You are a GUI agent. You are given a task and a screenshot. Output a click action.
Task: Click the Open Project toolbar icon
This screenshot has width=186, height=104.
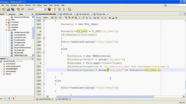pyautogui.click(x=8, y=9)
